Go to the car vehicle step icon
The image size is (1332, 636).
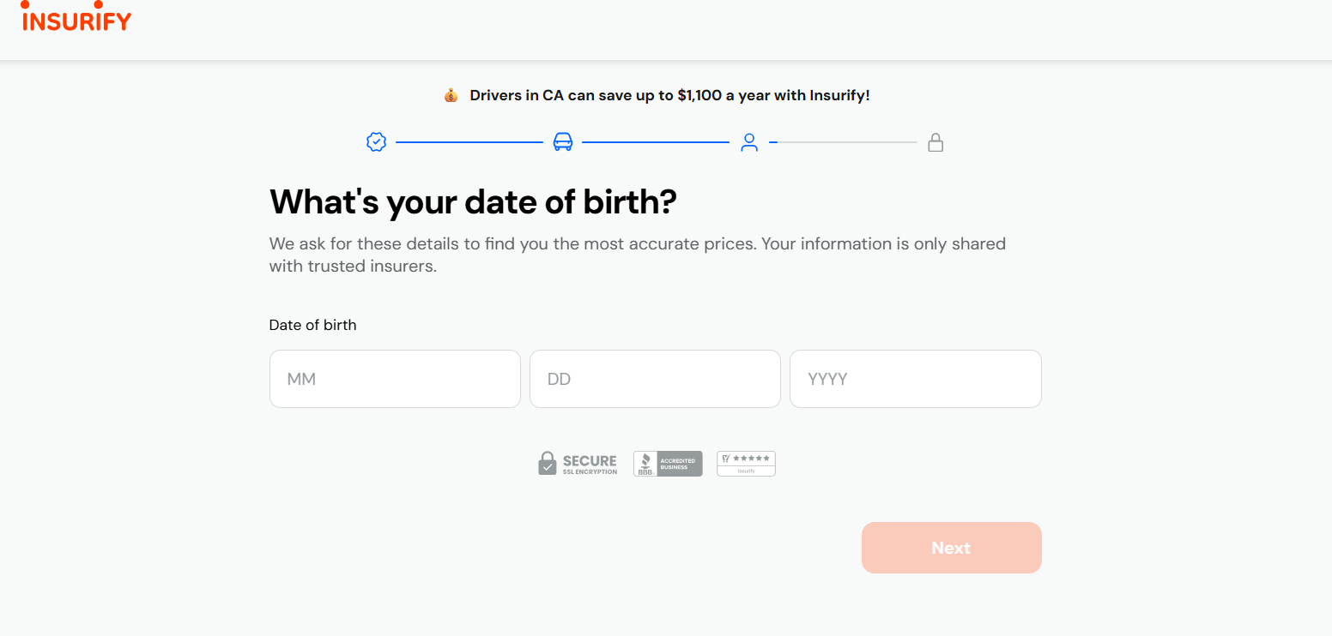[x=562, y=142]
